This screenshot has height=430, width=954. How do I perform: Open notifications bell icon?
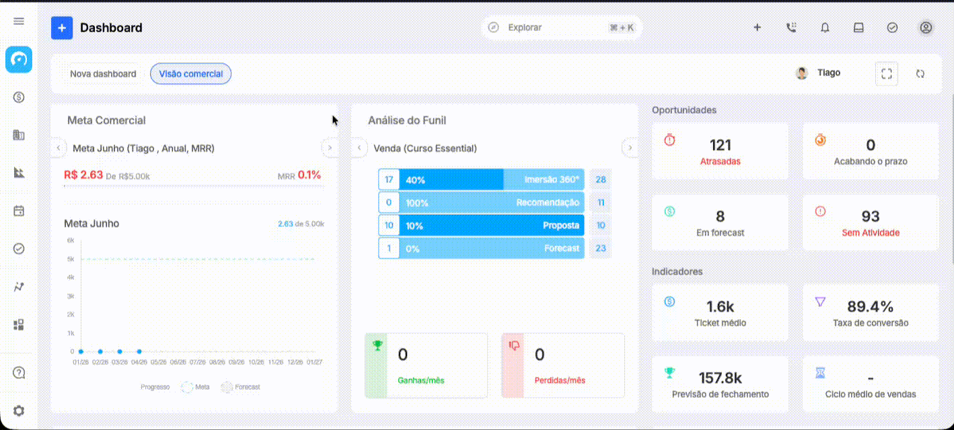(x=825, y=28)
